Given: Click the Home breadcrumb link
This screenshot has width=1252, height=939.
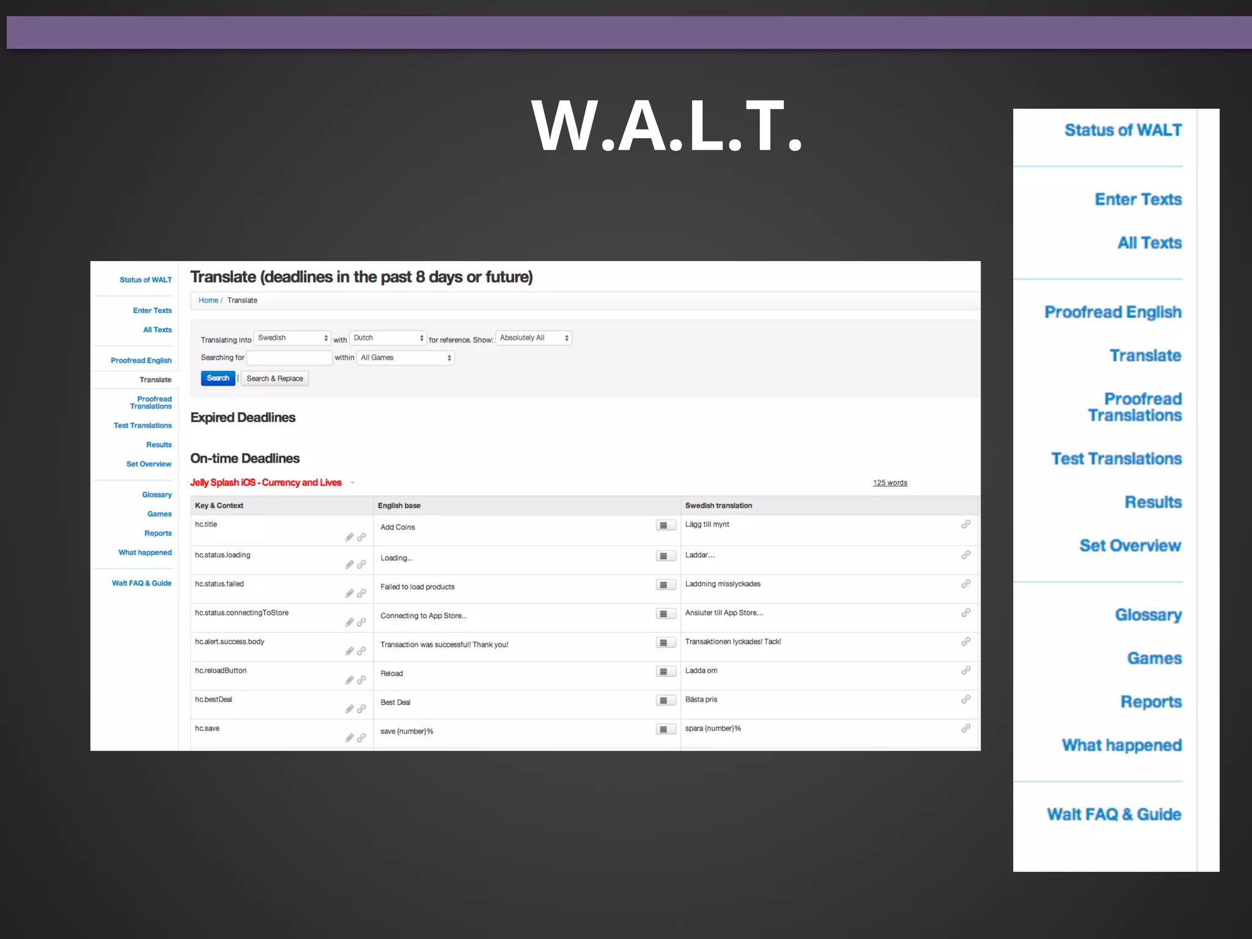Looking at the screenshot, I should (208, 300).
